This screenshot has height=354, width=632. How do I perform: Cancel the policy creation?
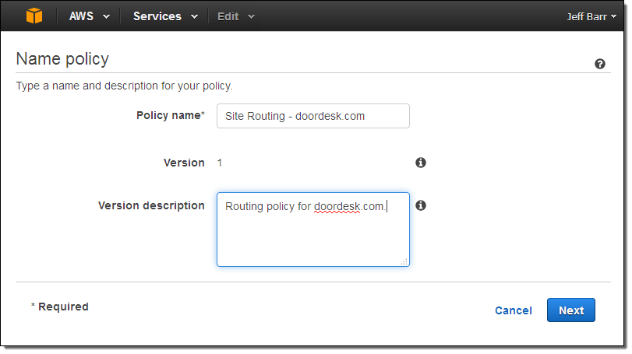(514, 310)
